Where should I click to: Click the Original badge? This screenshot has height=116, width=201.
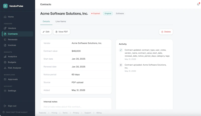coord(108,14)
